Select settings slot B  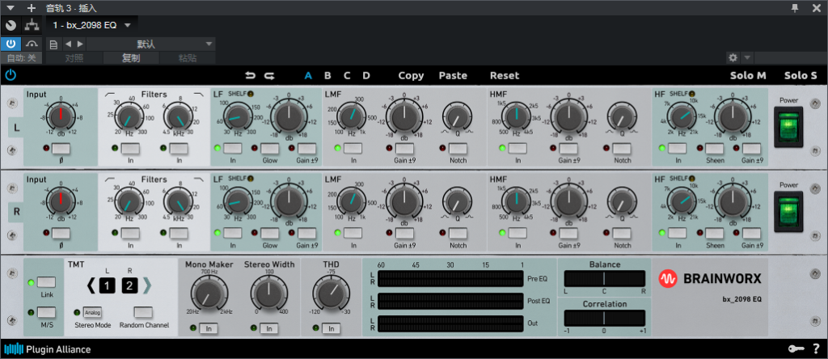(327, 75)
